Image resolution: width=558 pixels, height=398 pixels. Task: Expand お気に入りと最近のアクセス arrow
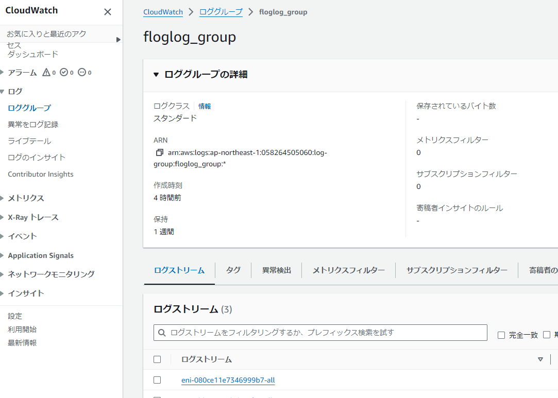click(x=119, y=40)
